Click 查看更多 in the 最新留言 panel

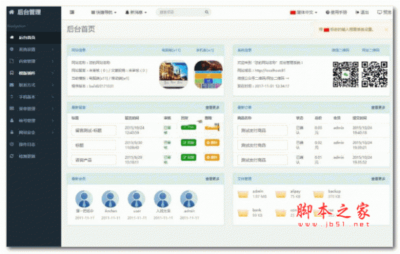pos(213,108)
